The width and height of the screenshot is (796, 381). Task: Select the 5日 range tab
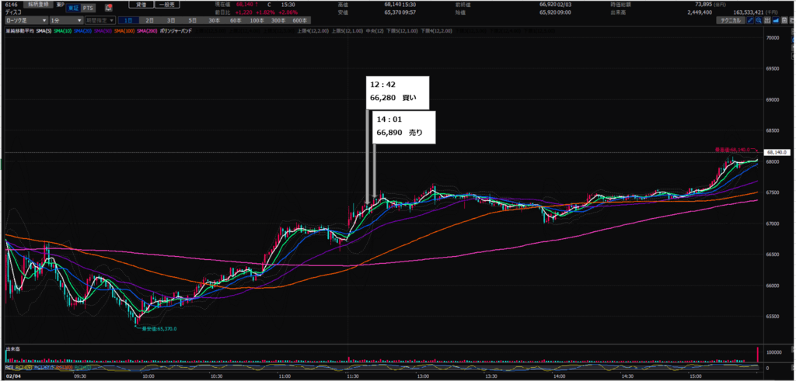pos(192,20)
